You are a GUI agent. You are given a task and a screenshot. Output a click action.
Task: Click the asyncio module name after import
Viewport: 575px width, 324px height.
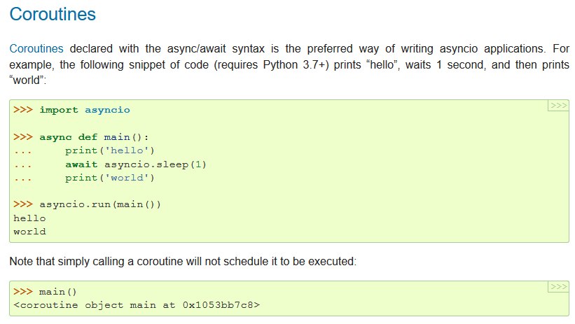pyautogui.click(x=107, y=110)
